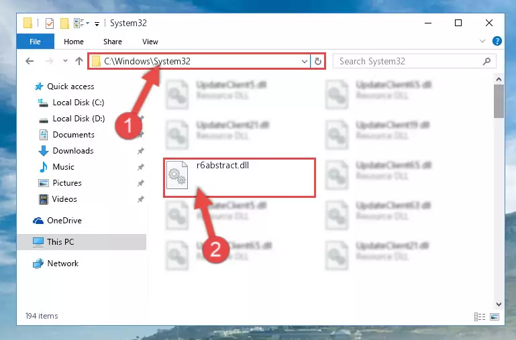Open the recent locations dropdown arrow
Image resolution: width=516 pixels, height=340 pixels.
[x=65, y=61]
